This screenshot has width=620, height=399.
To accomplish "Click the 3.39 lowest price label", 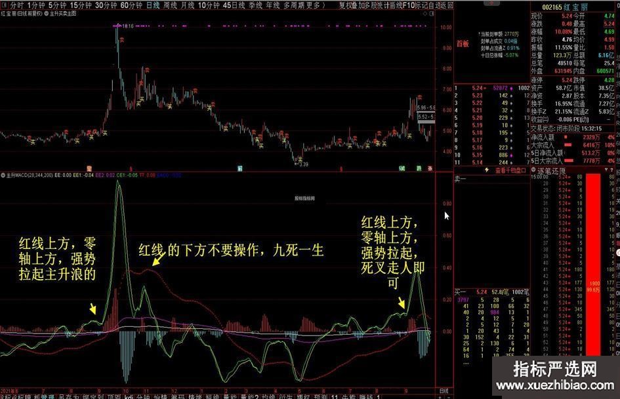I will pyautogui.click(x=303, y=164).
